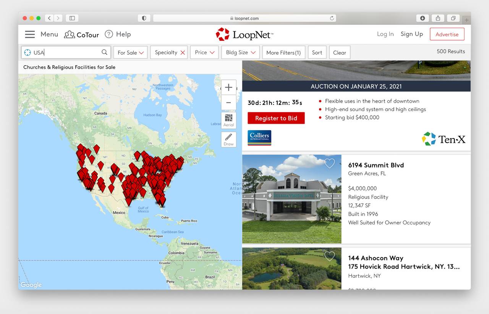The image size is (489, 314).
Task: Open More Filters(1)
Action: point(283,52)
